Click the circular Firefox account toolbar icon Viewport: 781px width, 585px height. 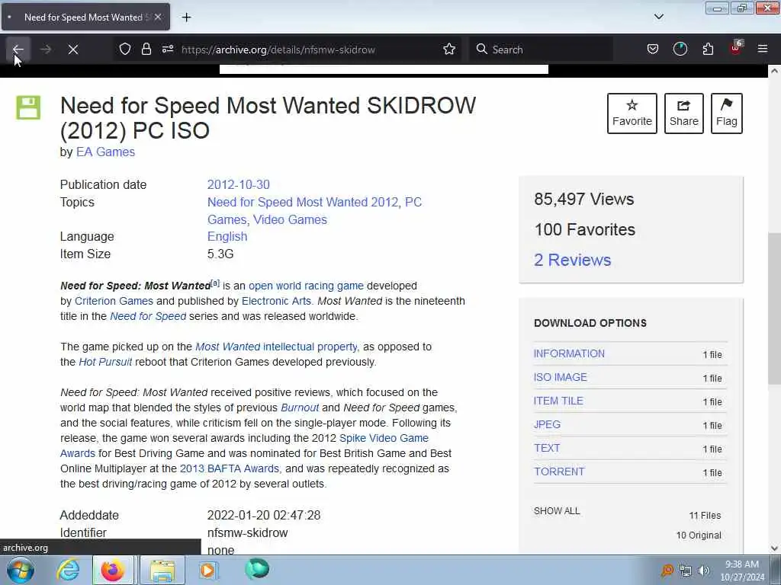coord(680,49)
